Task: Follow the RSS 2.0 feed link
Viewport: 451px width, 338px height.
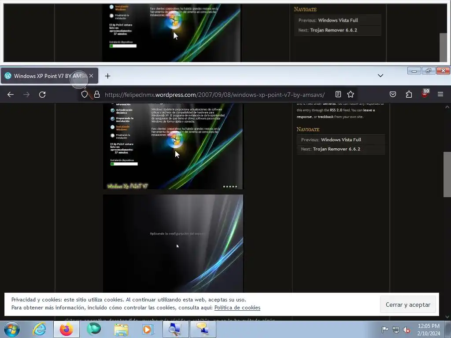Action: click(336, 110)
